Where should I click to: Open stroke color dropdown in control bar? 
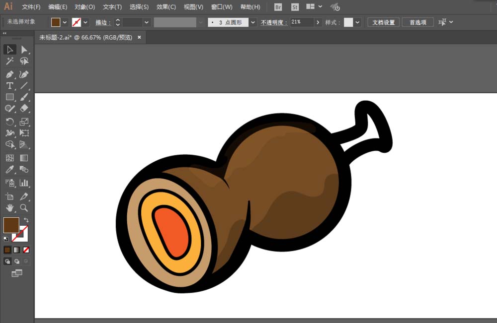(85, 22)
